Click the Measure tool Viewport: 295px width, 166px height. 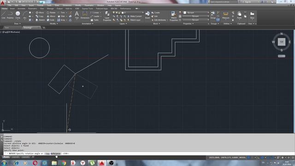[225, 15]
